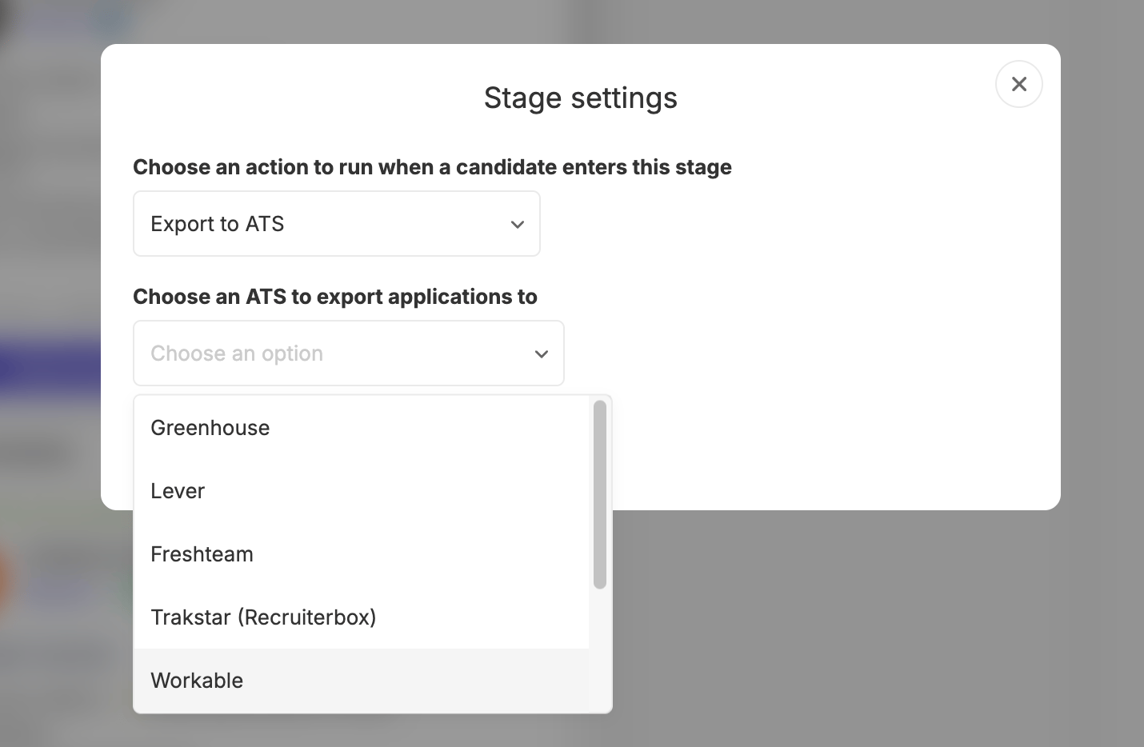Choose Trakstar (Recruiterbox) option

coord(362,617)
